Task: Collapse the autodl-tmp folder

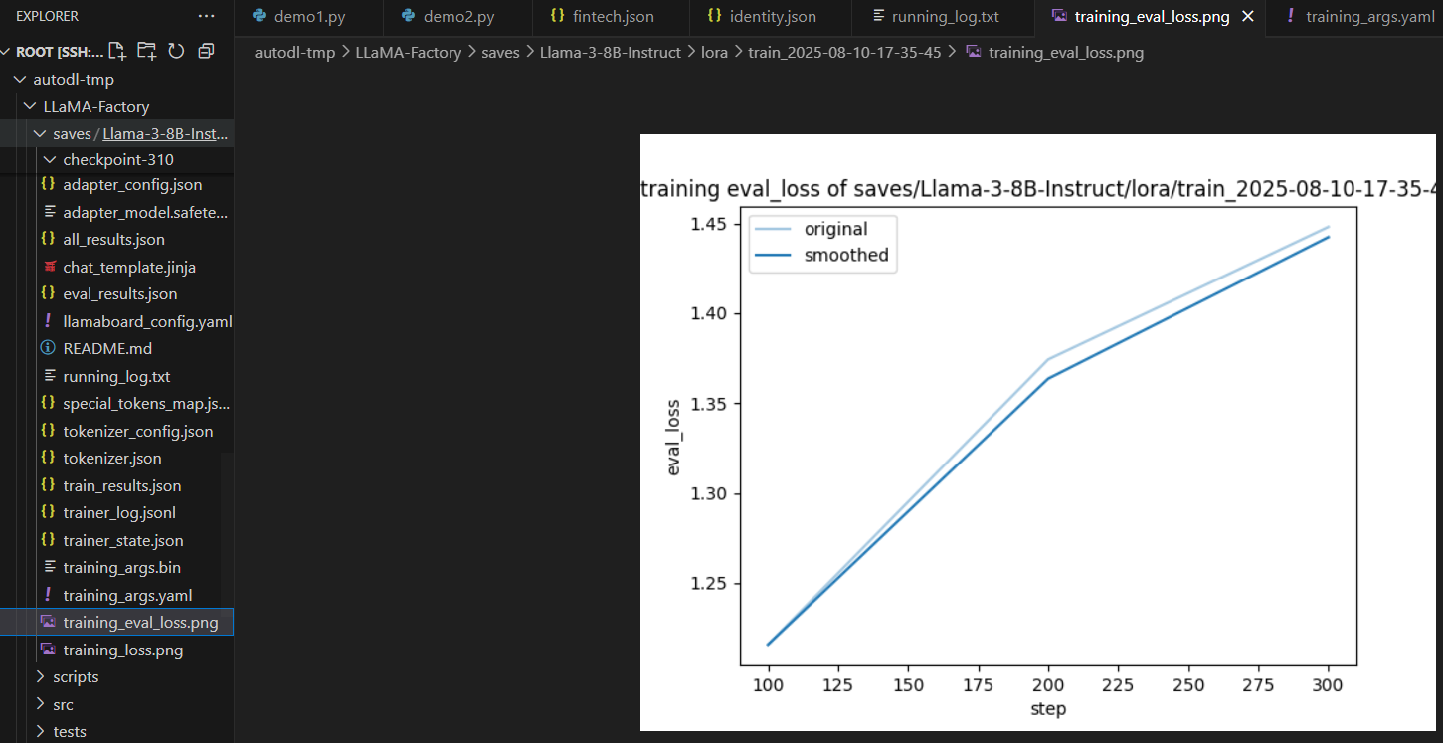Action: coord(21,79)
